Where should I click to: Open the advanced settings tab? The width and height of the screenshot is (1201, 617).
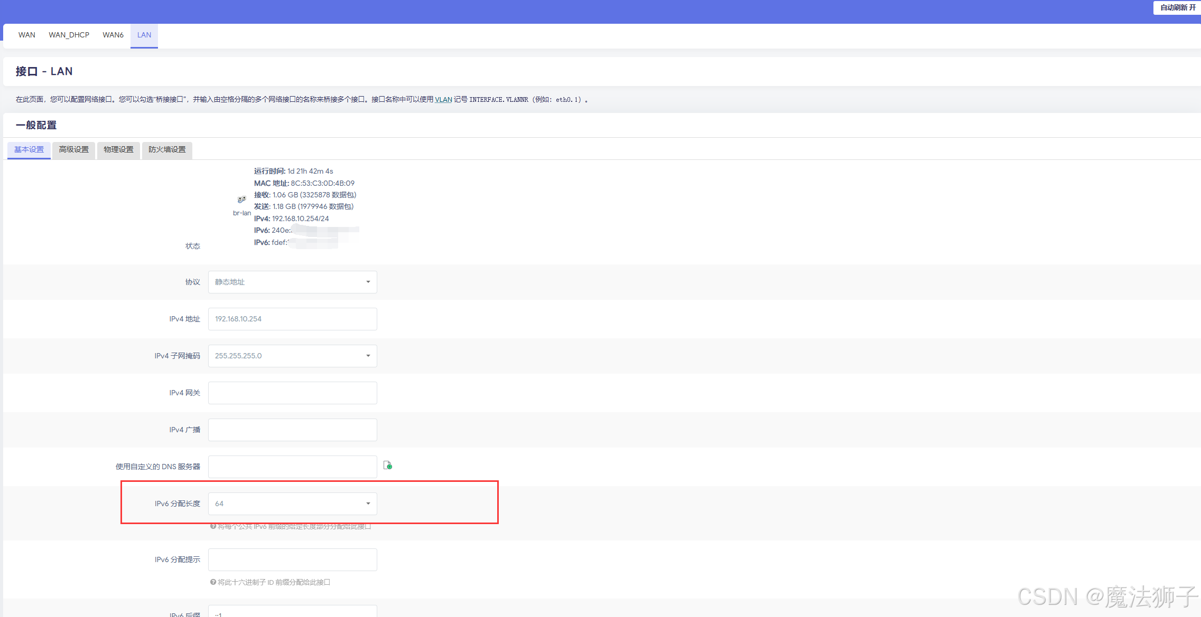point(74,149)
